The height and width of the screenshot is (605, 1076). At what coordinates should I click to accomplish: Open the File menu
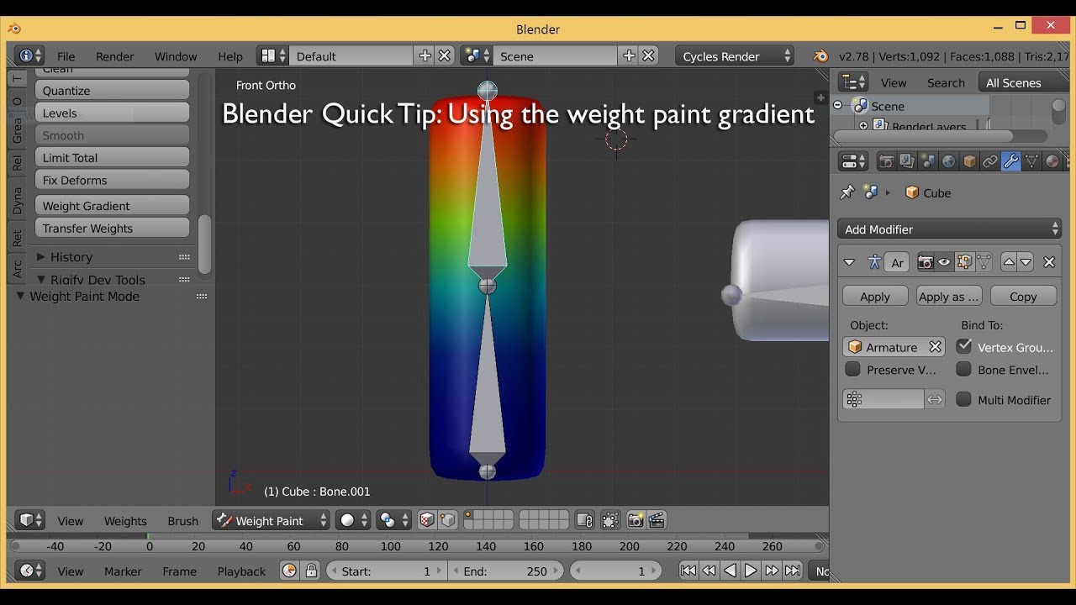tap(66, 56)
